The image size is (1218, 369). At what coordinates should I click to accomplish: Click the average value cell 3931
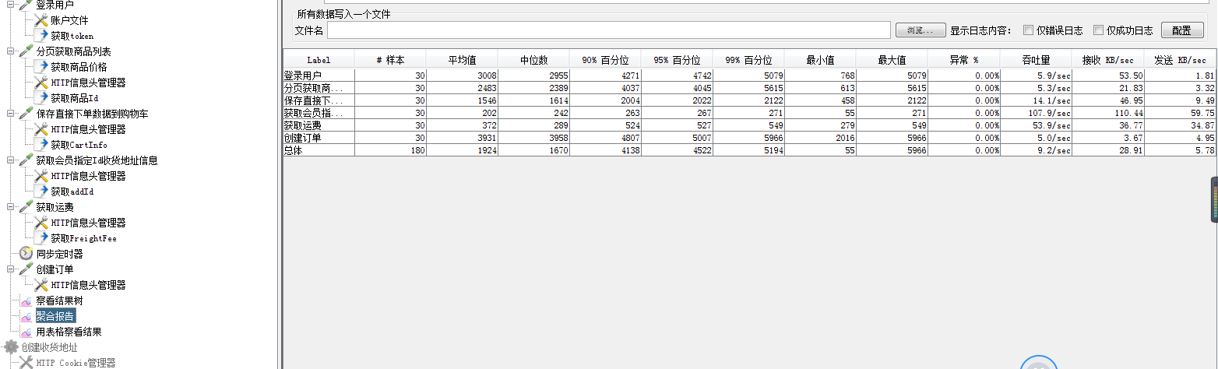click(x=462, y=138)
